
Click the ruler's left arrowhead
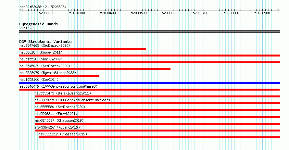[20, 10]
